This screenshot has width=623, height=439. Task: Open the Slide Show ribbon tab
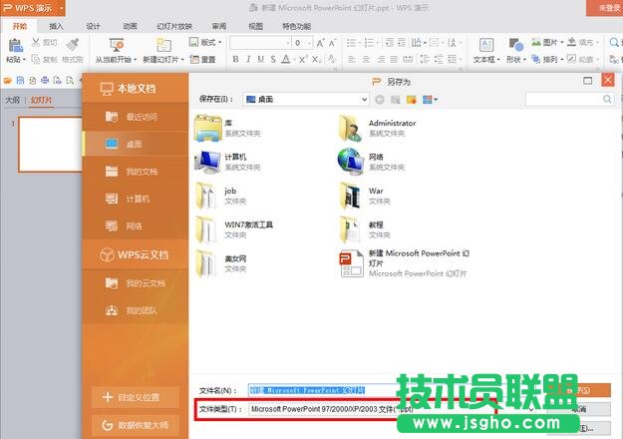coord(174,26)
